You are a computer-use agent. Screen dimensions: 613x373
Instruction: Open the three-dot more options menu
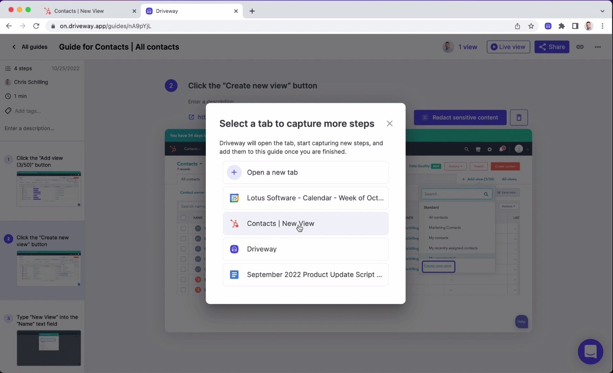pos(598,47)
